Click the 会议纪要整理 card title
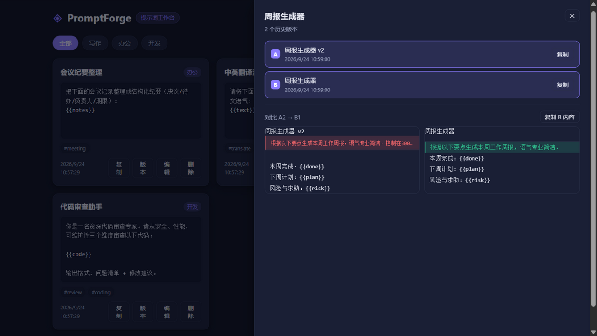Image resolution: width=597 pixels, height=336 pixels. [x=81, y=72]
